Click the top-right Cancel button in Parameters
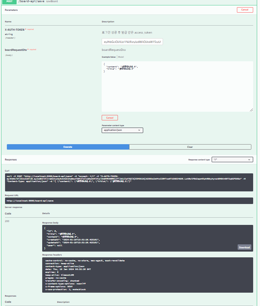This screenshot has height=306, width=260. [x=245, y=10]
